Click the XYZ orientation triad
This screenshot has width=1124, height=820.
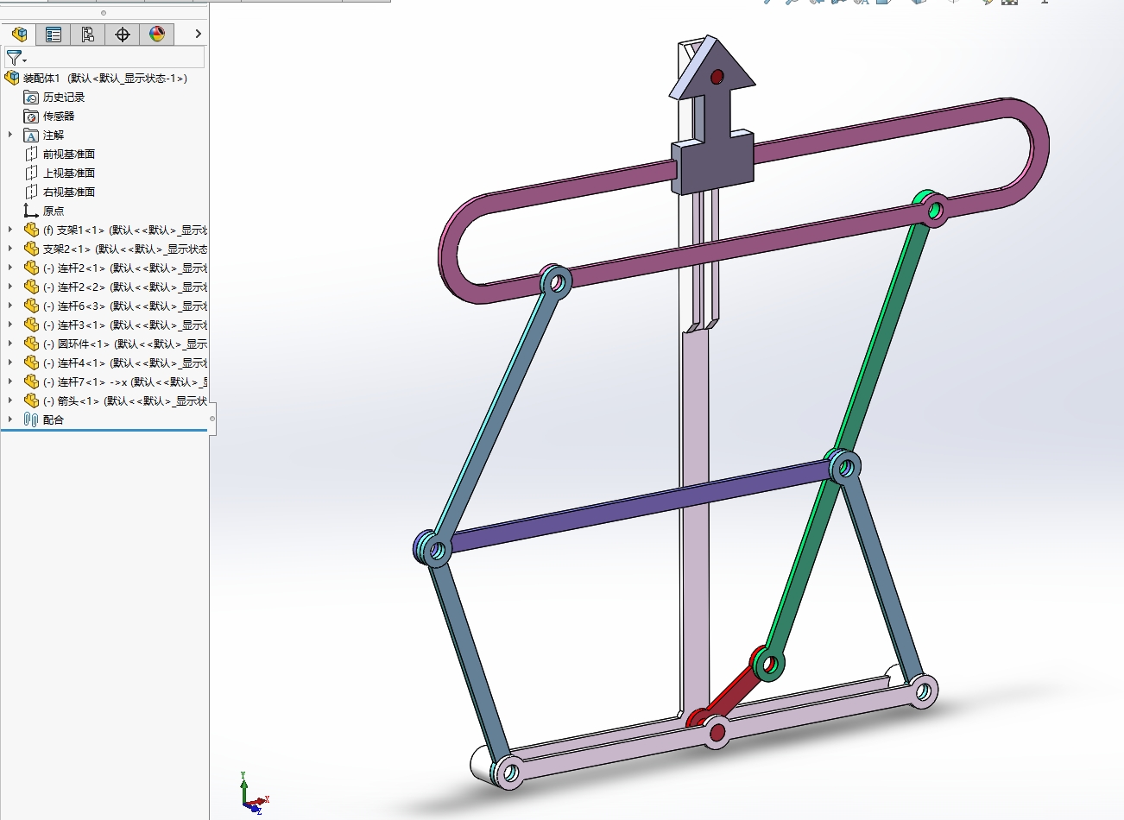coord(254,794)
